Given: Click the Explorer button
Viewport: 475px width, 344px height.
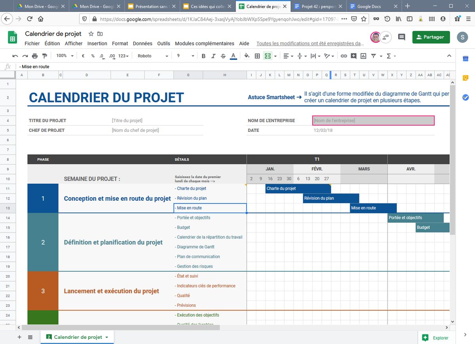Looking at the screenshot, I should point(436,338).
